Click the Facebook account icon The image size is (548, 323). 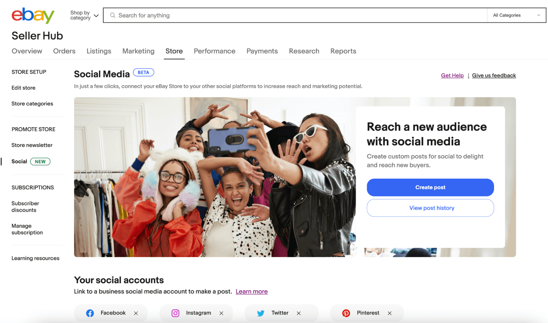coord(90,313)
